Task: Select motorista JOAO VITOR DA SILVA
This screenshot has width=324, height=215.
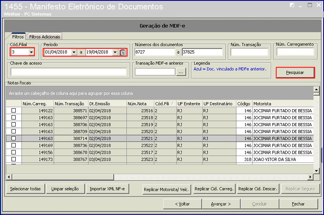Action: [x=283, y=159]
